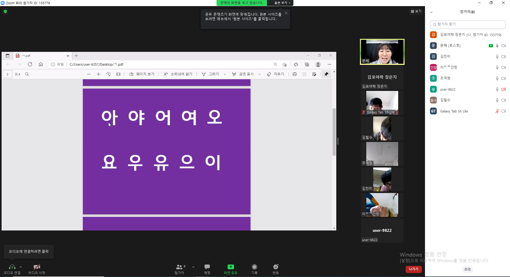
Task: Open the 보기 view layout button
Action: (x=416, y=11)
